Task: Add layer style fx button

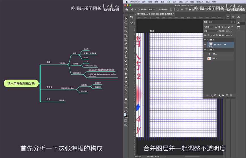Action: (x=211, y=95)
